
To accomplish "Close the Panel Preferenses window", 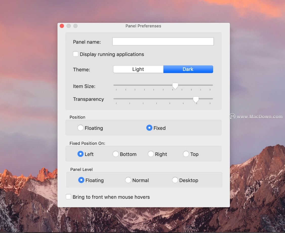I will 62,26.
